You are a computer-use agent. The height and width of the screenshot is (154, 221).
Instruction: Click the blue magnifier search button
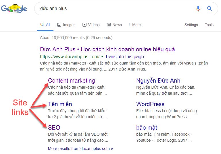click(x=210, y=9)
